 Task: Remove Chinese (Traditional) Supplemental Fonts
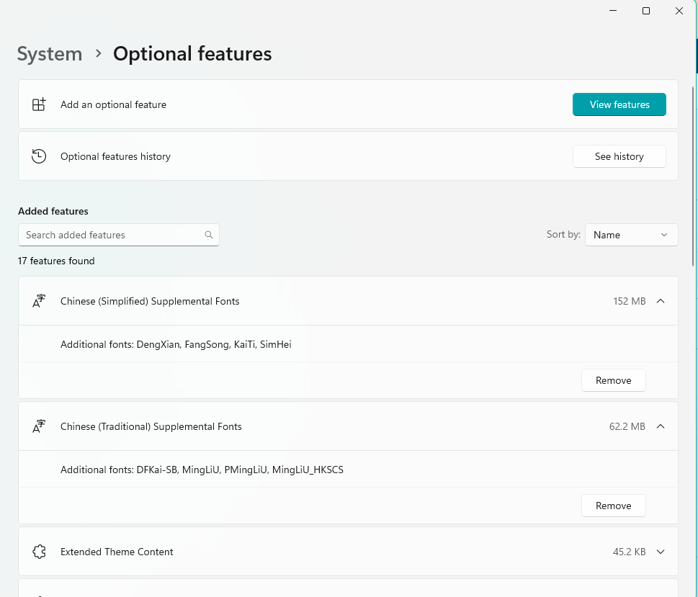[x=614, y=506]
